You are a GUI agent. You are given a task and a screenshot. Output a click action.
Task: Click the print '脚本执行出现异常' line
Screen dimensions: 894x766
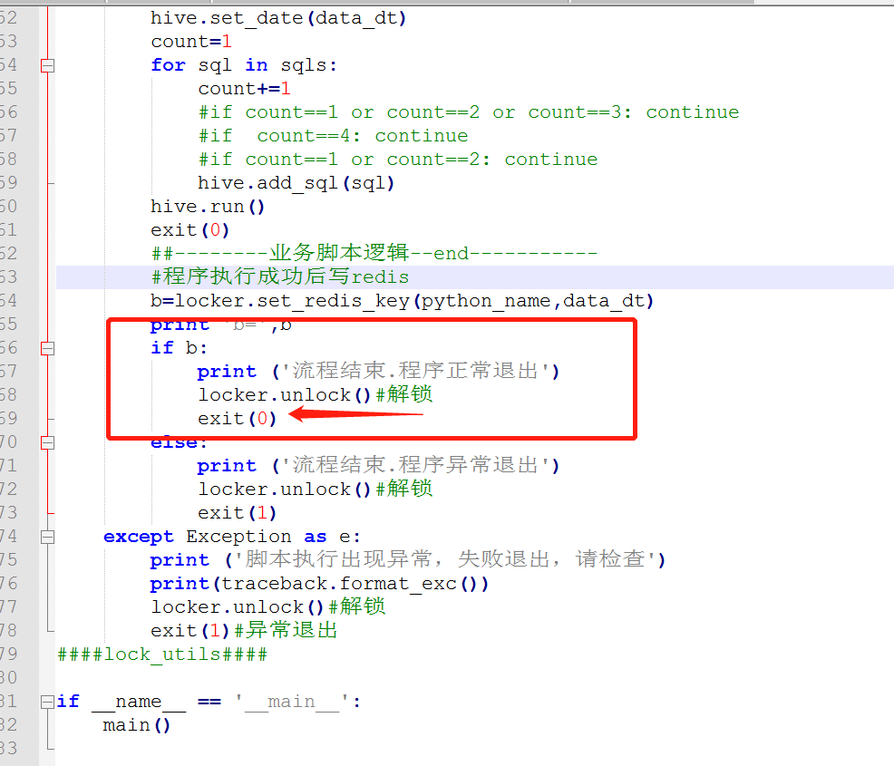coord(408,560)
